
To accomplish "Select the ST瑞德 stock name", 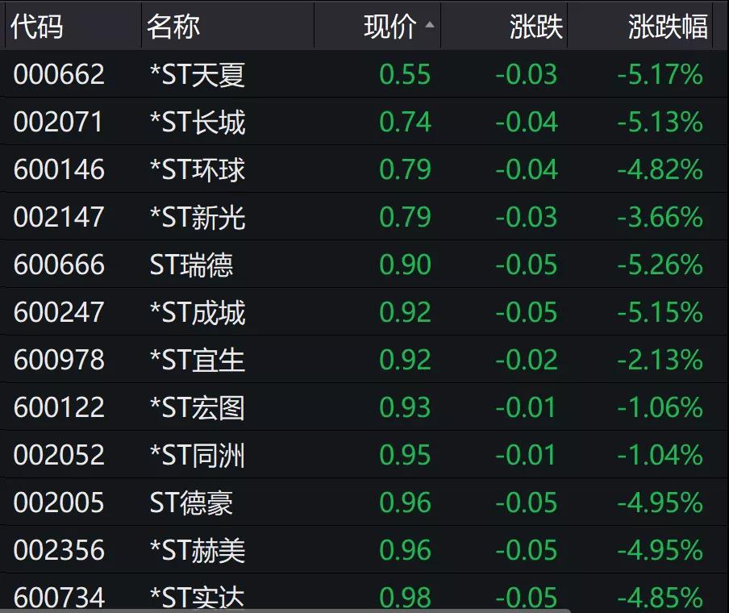I will click(191, 265).
